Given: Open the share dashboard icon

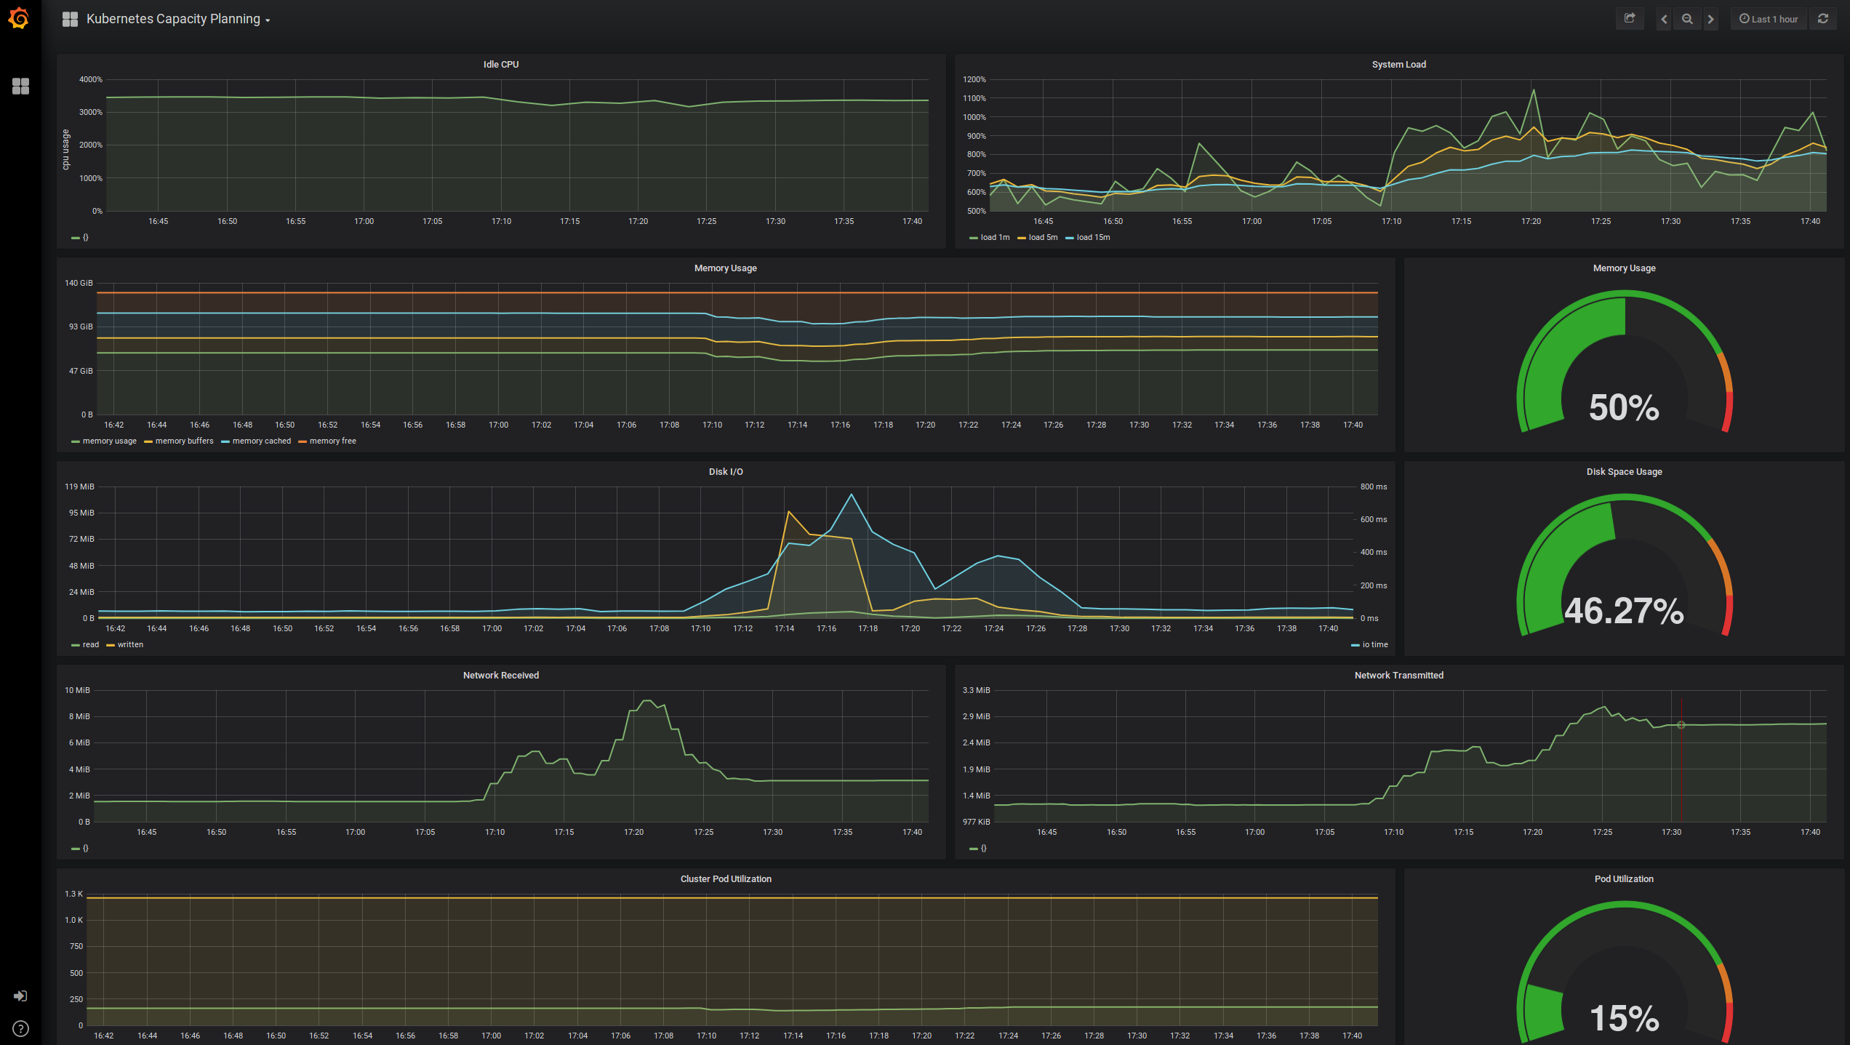Looking at the screenshot, I should (1630, 18).
